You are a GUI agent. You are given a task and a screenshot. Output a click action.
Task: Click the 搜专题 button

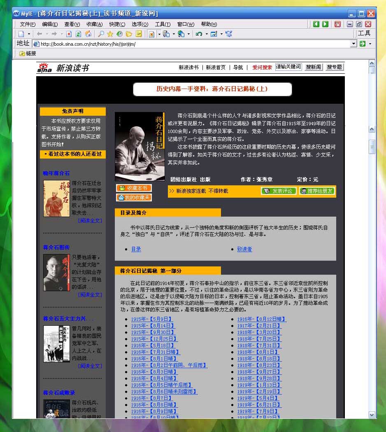coord(335,67)
